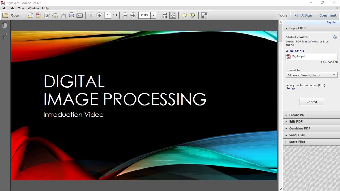Expand the Combine PDF section
The image size is (340, 191).
point(311,128)
